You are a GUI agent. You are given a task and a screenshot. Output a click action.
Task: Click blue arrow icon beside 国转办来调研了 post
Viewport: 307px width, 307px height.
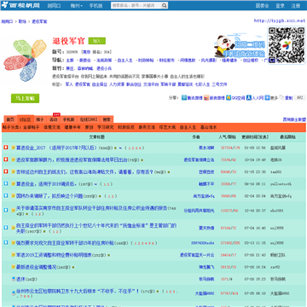click(x=6, y=196)
